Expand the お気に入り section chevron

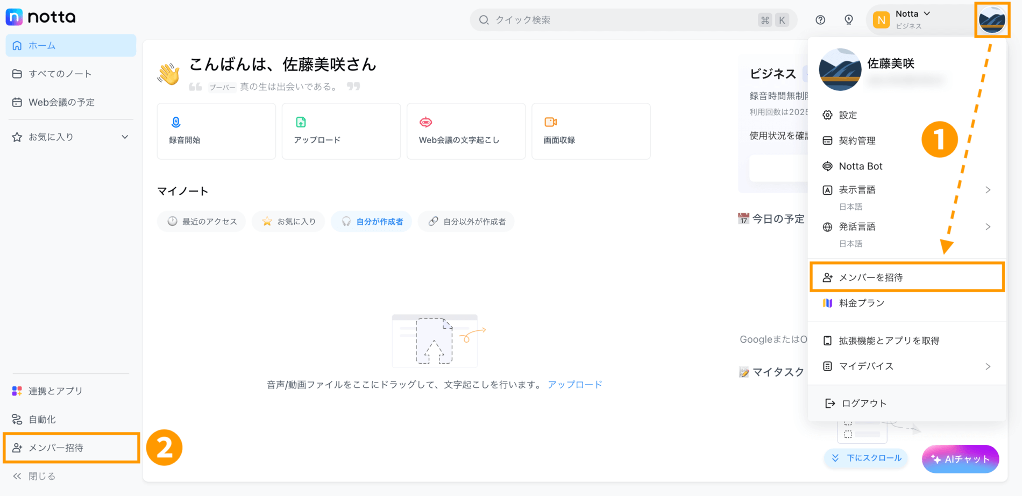[125, 137]
